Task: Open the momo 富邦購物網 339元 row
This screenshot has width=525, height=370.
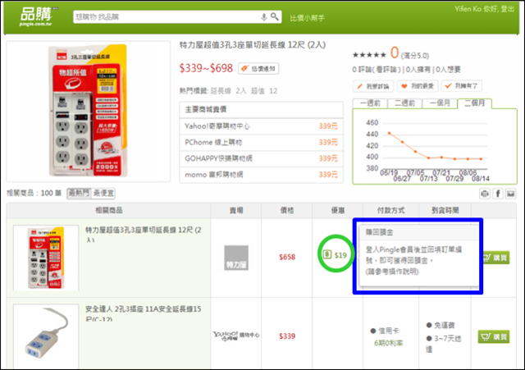Action: pos(261,175)
